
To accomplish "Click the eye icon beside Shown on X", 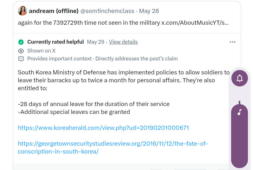I will pyautogui.click(x=21, y=51).
